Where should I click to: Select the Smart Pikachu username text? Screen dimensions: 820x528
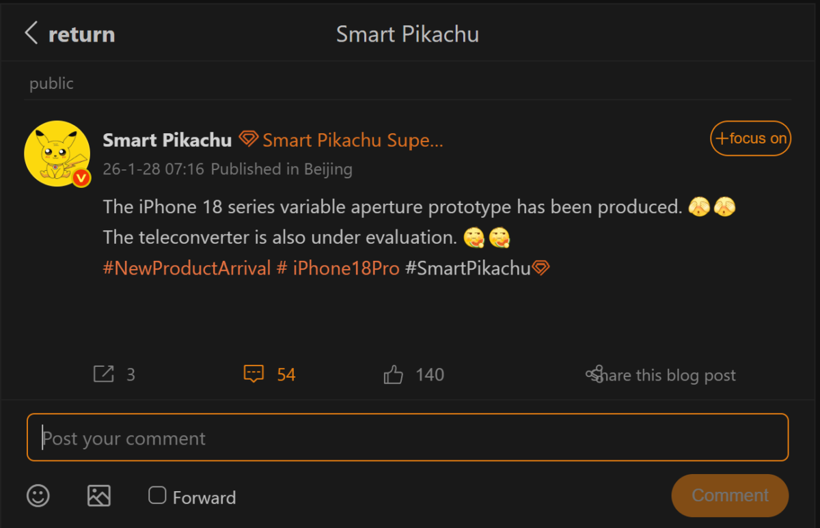coord(167,140)
